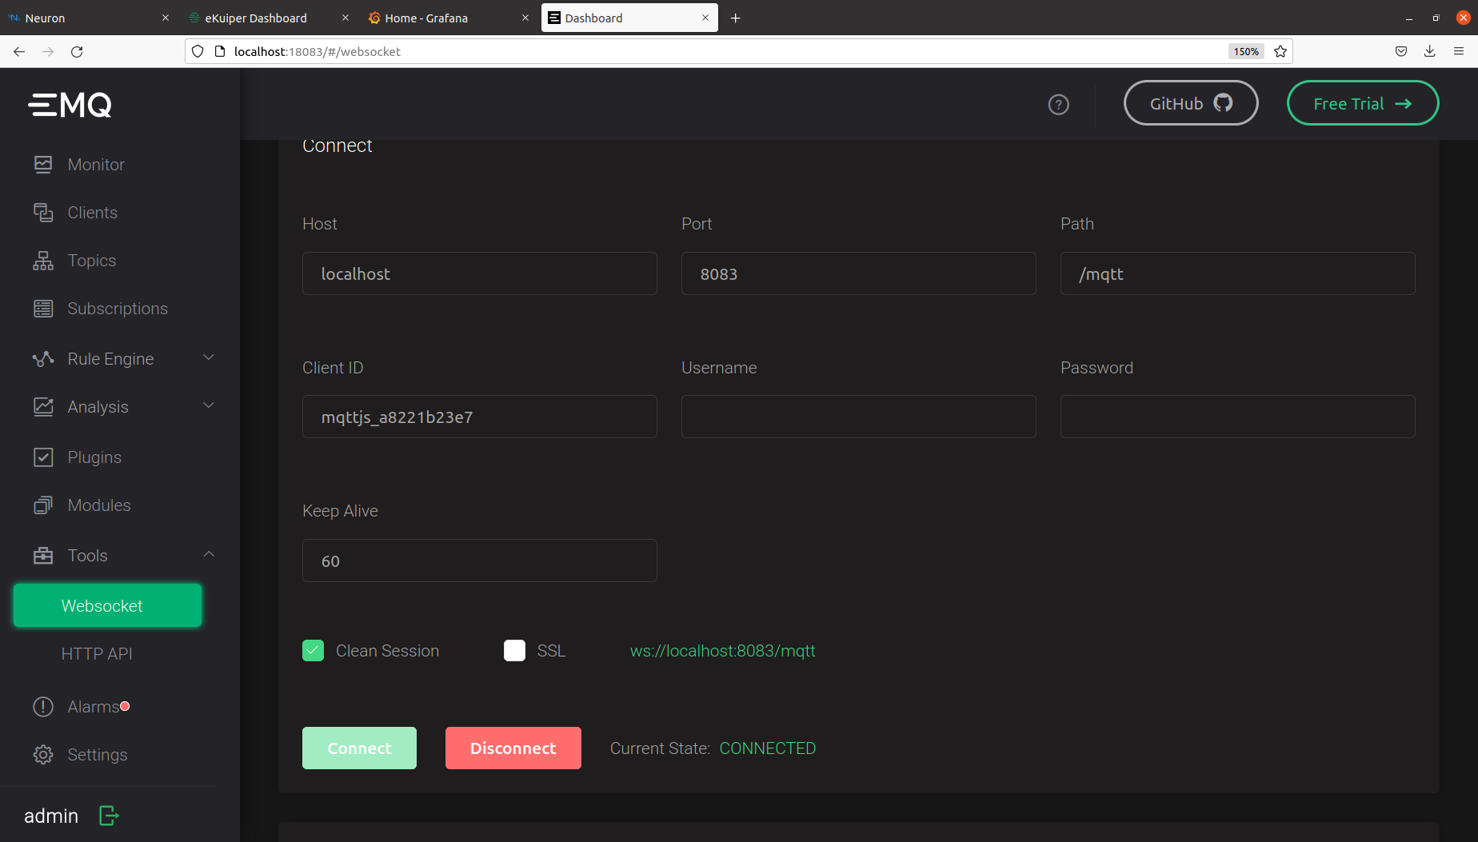The image size is (1478, 842).
Task: Click the Alarms exclamation icon
Action: (x=43, y=707)
